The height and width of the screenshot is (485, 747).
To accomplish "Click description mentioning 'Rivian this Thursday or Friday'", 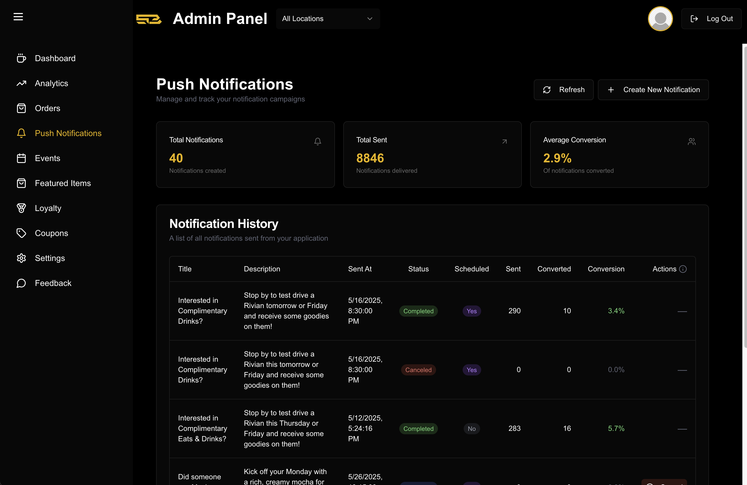I will click(x=284, y=428).
